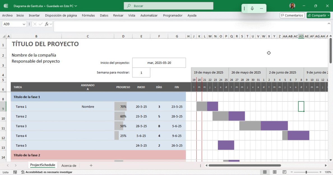Open file save location dropdown in title
This screenshot has width=333, height=175.
tap(76, 6)
